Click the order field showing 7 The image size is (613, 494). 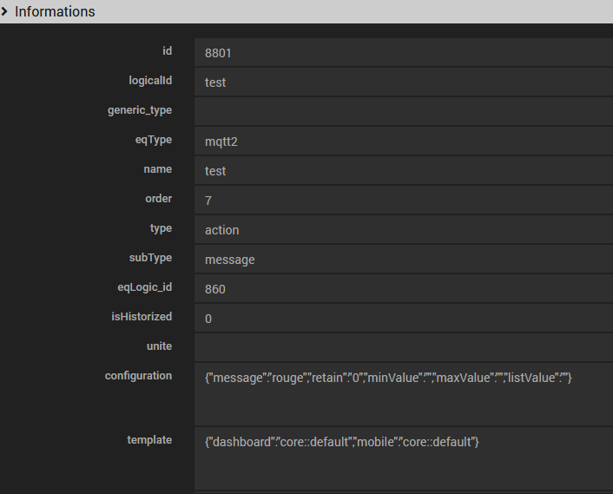click(x=403, y=201)
